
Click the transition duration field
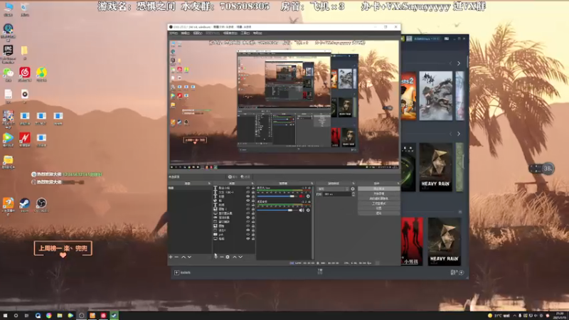[x=337, y=194]
